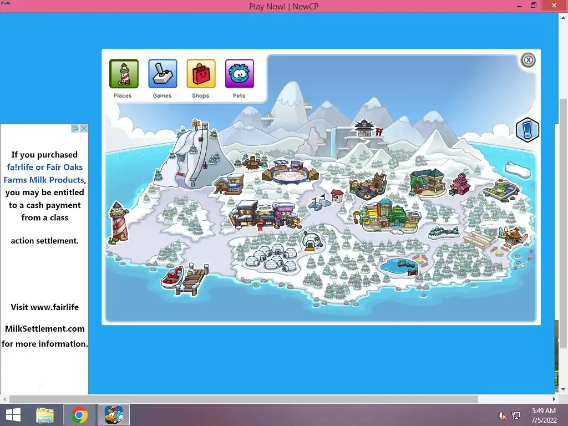This screenshot has height=426, width=568.
Task: Go to the pink barn building
Action: pyautogui.click(x=460, y=184)
